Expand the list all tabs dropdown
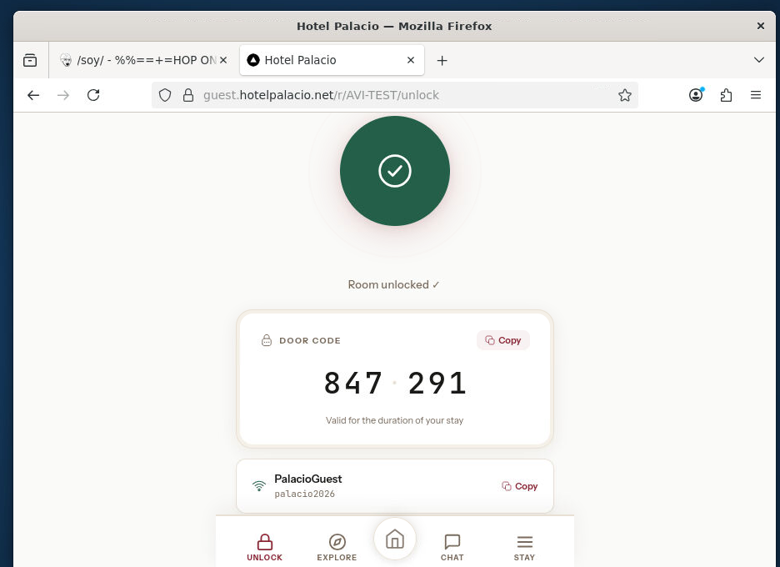The height and width of the screenshot is (567, 780). pos(758,60)
